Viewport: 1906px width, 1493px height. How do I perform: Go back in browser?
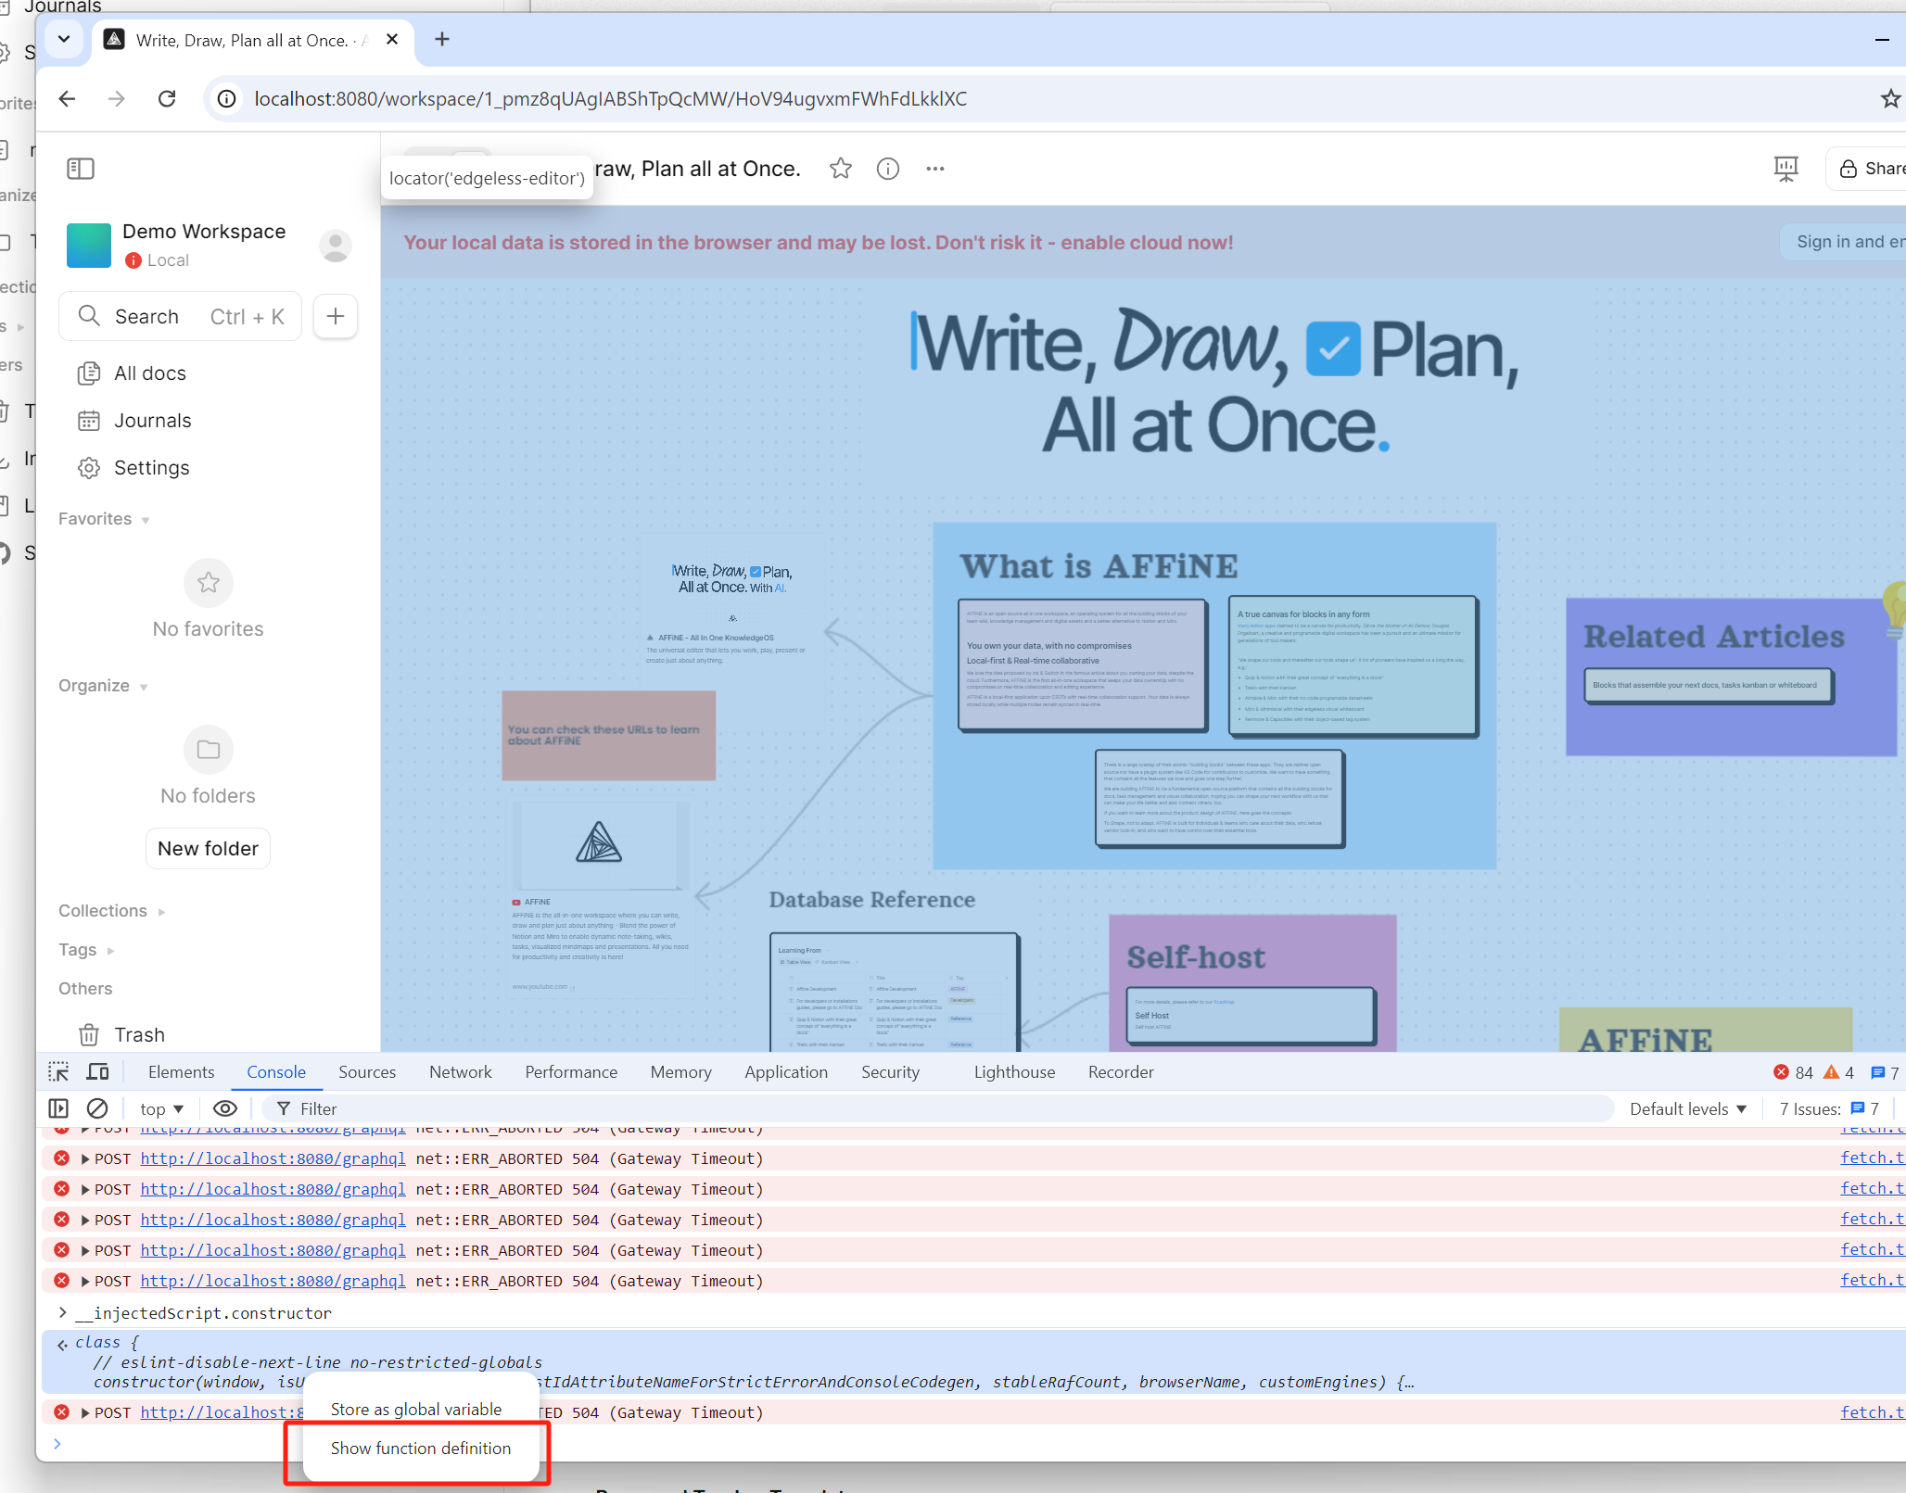coord(67,99)
